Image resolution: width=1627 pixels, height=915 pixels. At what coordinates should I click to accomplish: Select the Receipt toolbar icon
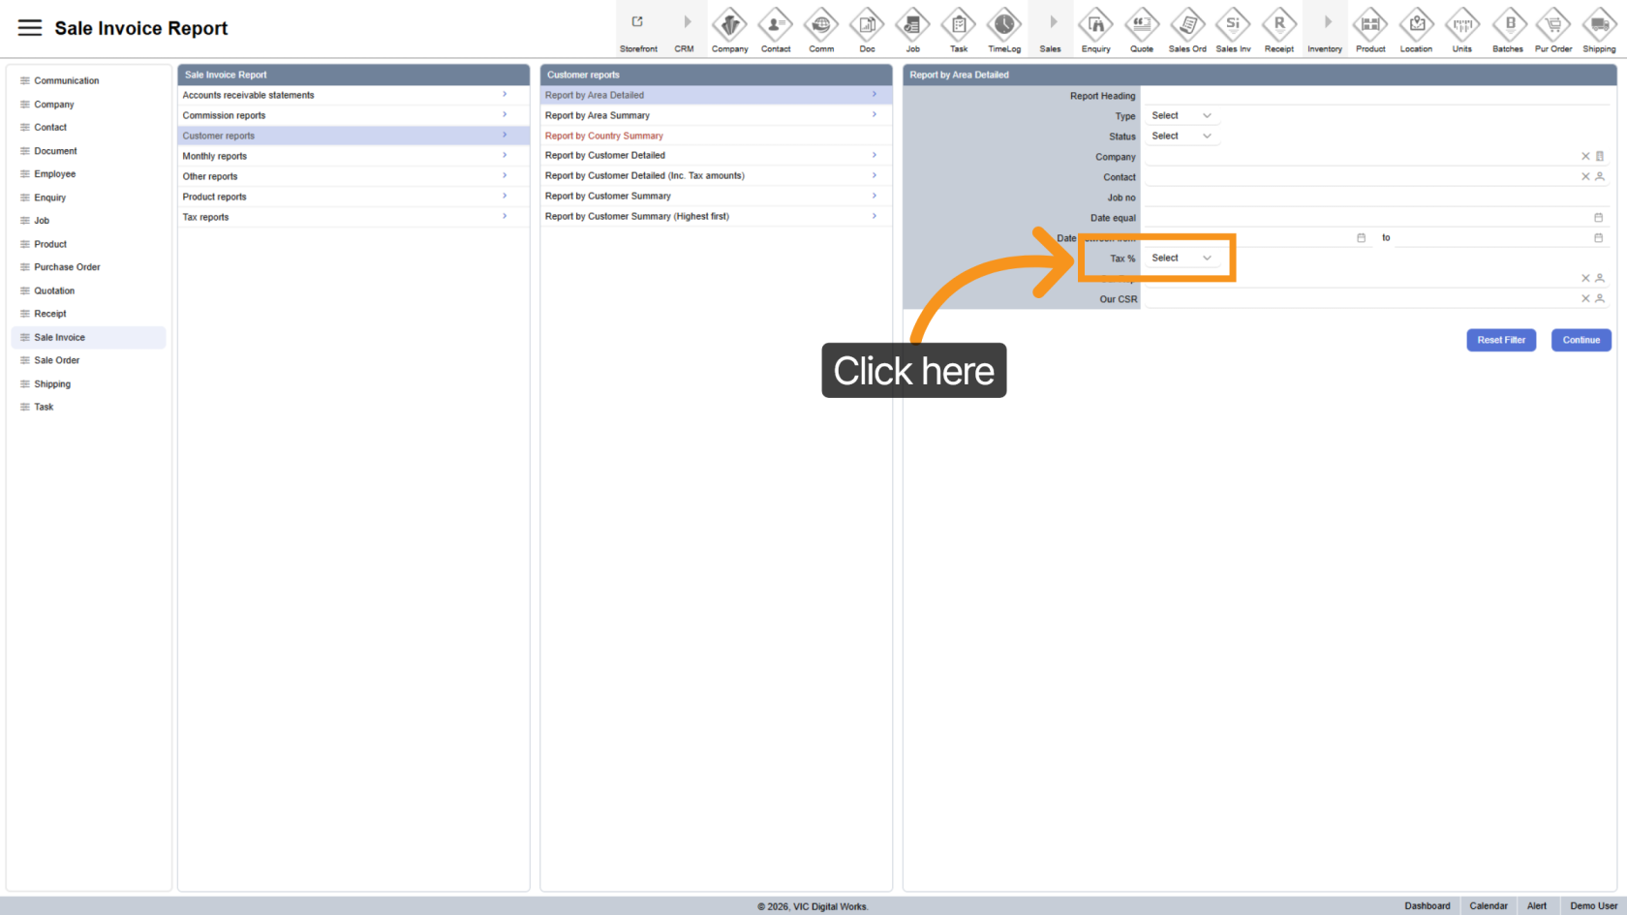(x=1278, y=25)
